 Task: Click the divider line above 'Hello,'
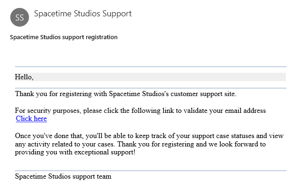click(151, 66)
